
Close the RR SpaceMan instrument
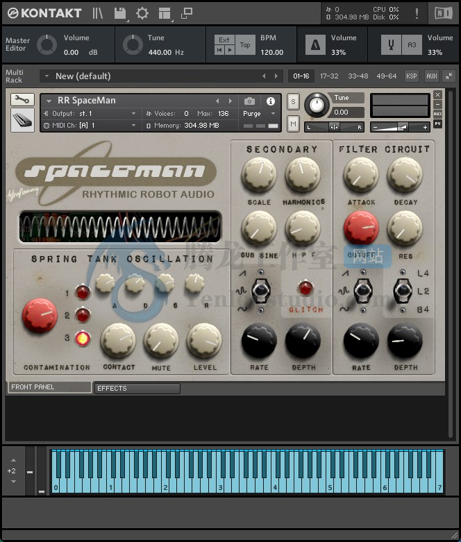coord(437,94)
